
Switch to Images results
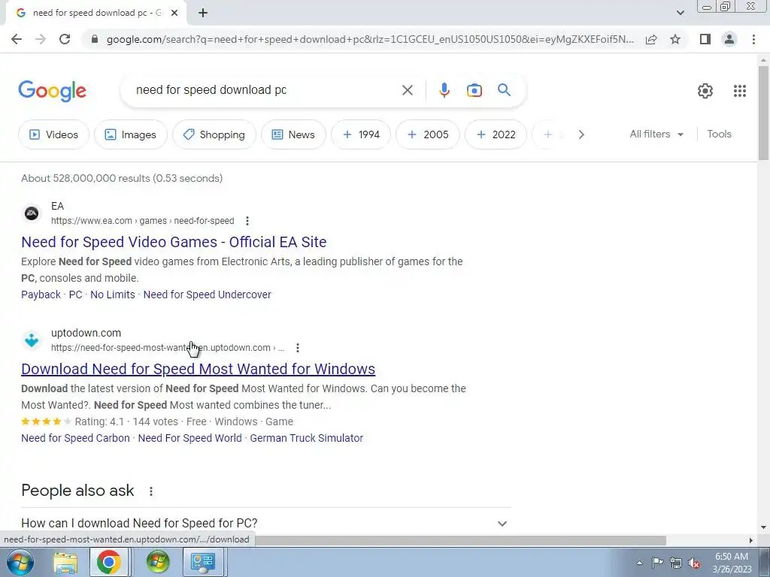[131, 134]
